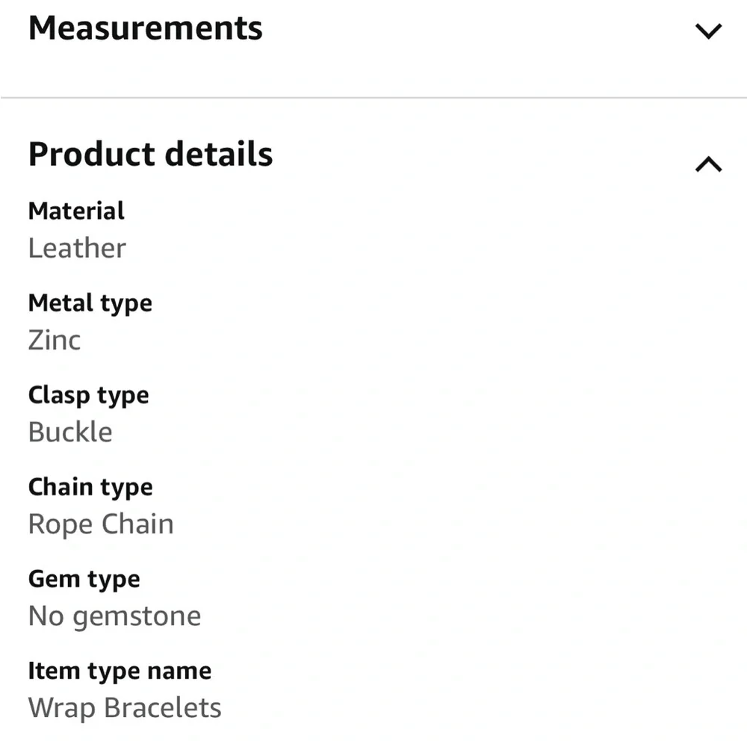Screen dimensions: 747x747
Task: Select the Gem type label
Action: point(84,580)
